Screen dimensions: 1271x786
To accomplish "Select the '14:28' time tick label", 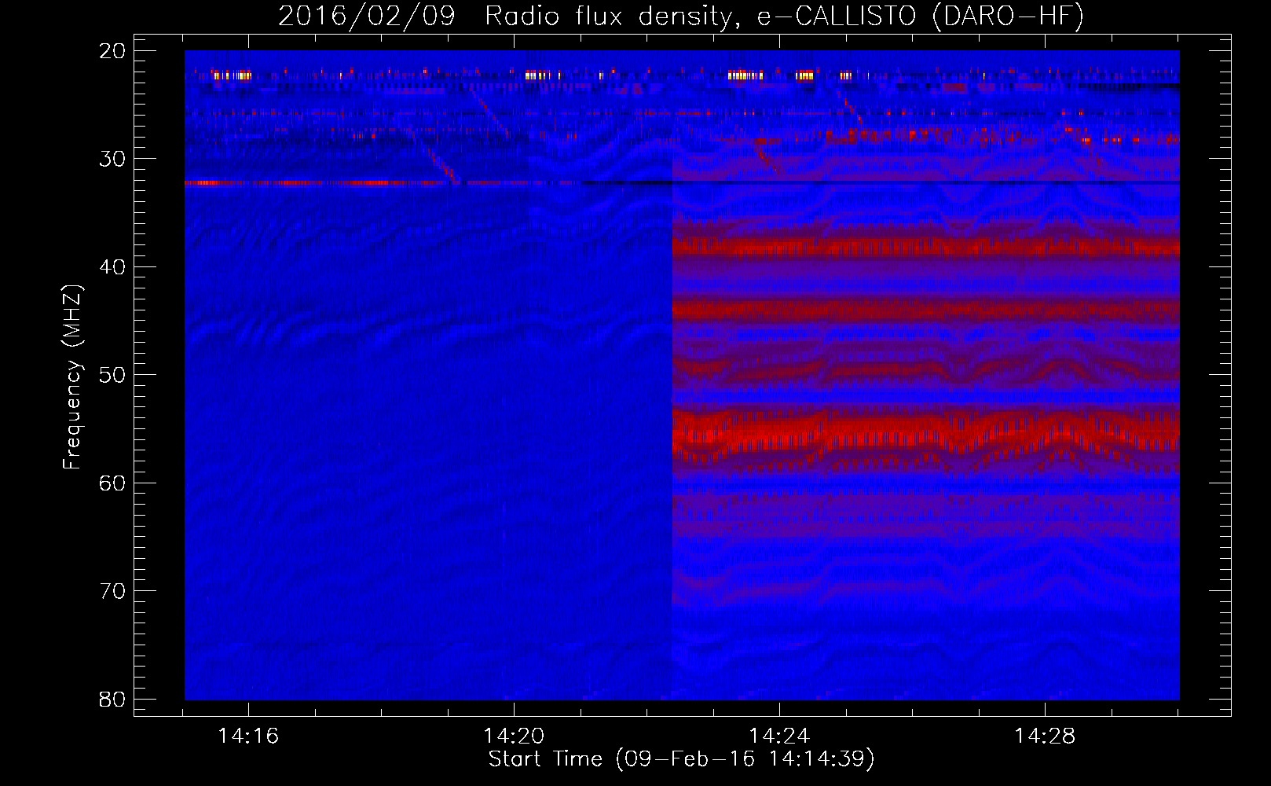I will (1045, 736).
